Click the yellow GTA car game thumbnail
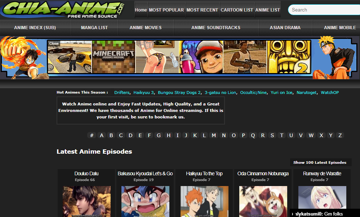 [x=70, y=57]
